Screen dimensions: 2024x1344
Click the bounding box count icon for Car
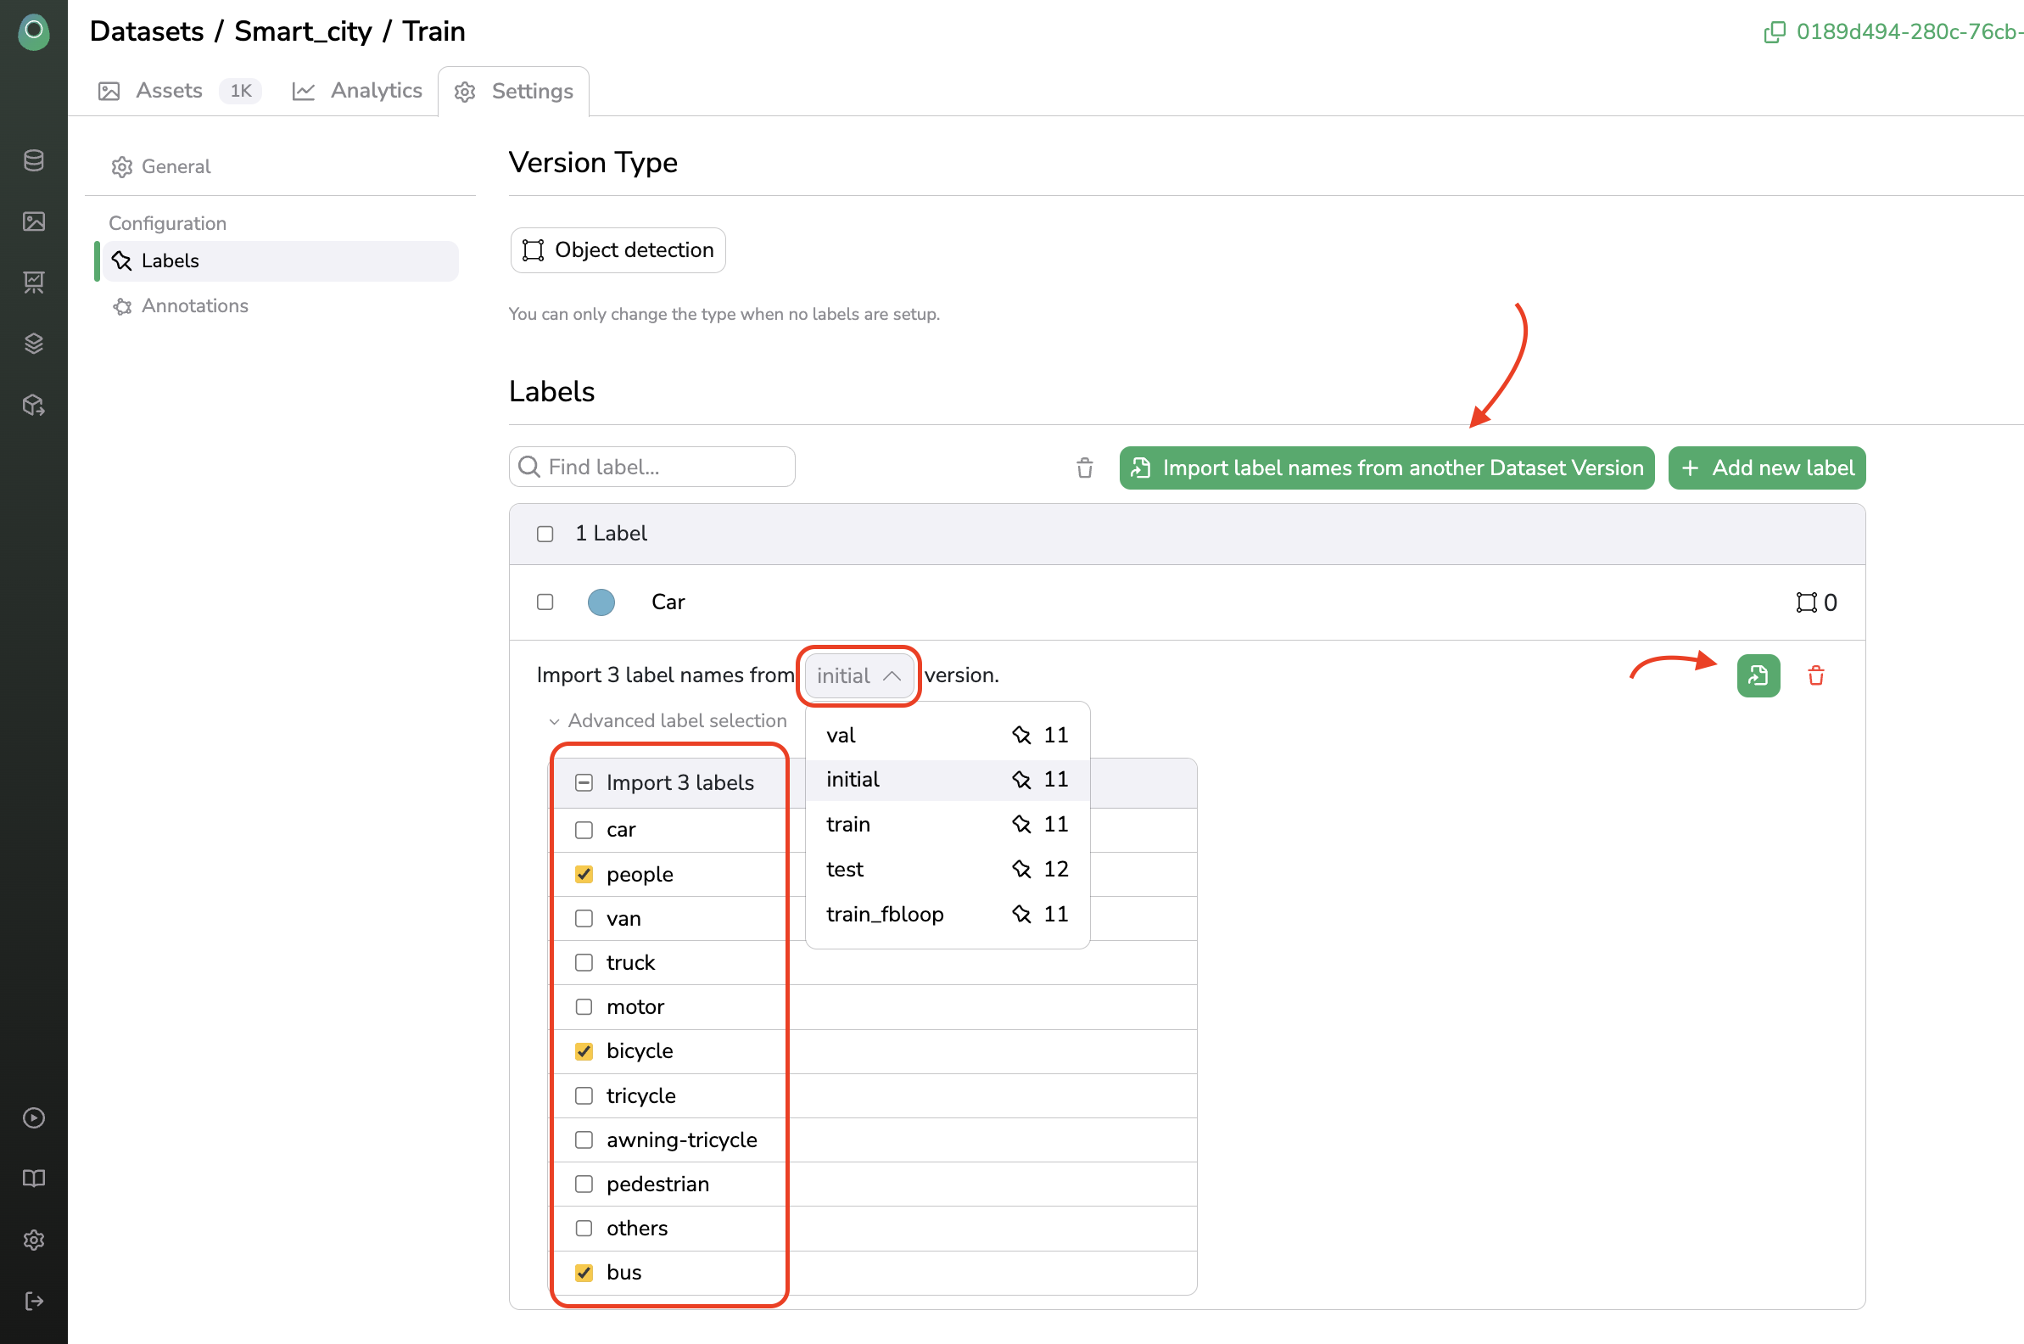(x=1806, y=602)
